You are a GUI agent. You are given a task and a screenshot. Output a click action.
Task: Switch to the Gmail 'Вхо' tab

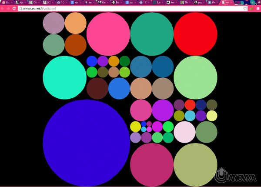(7, 2)
